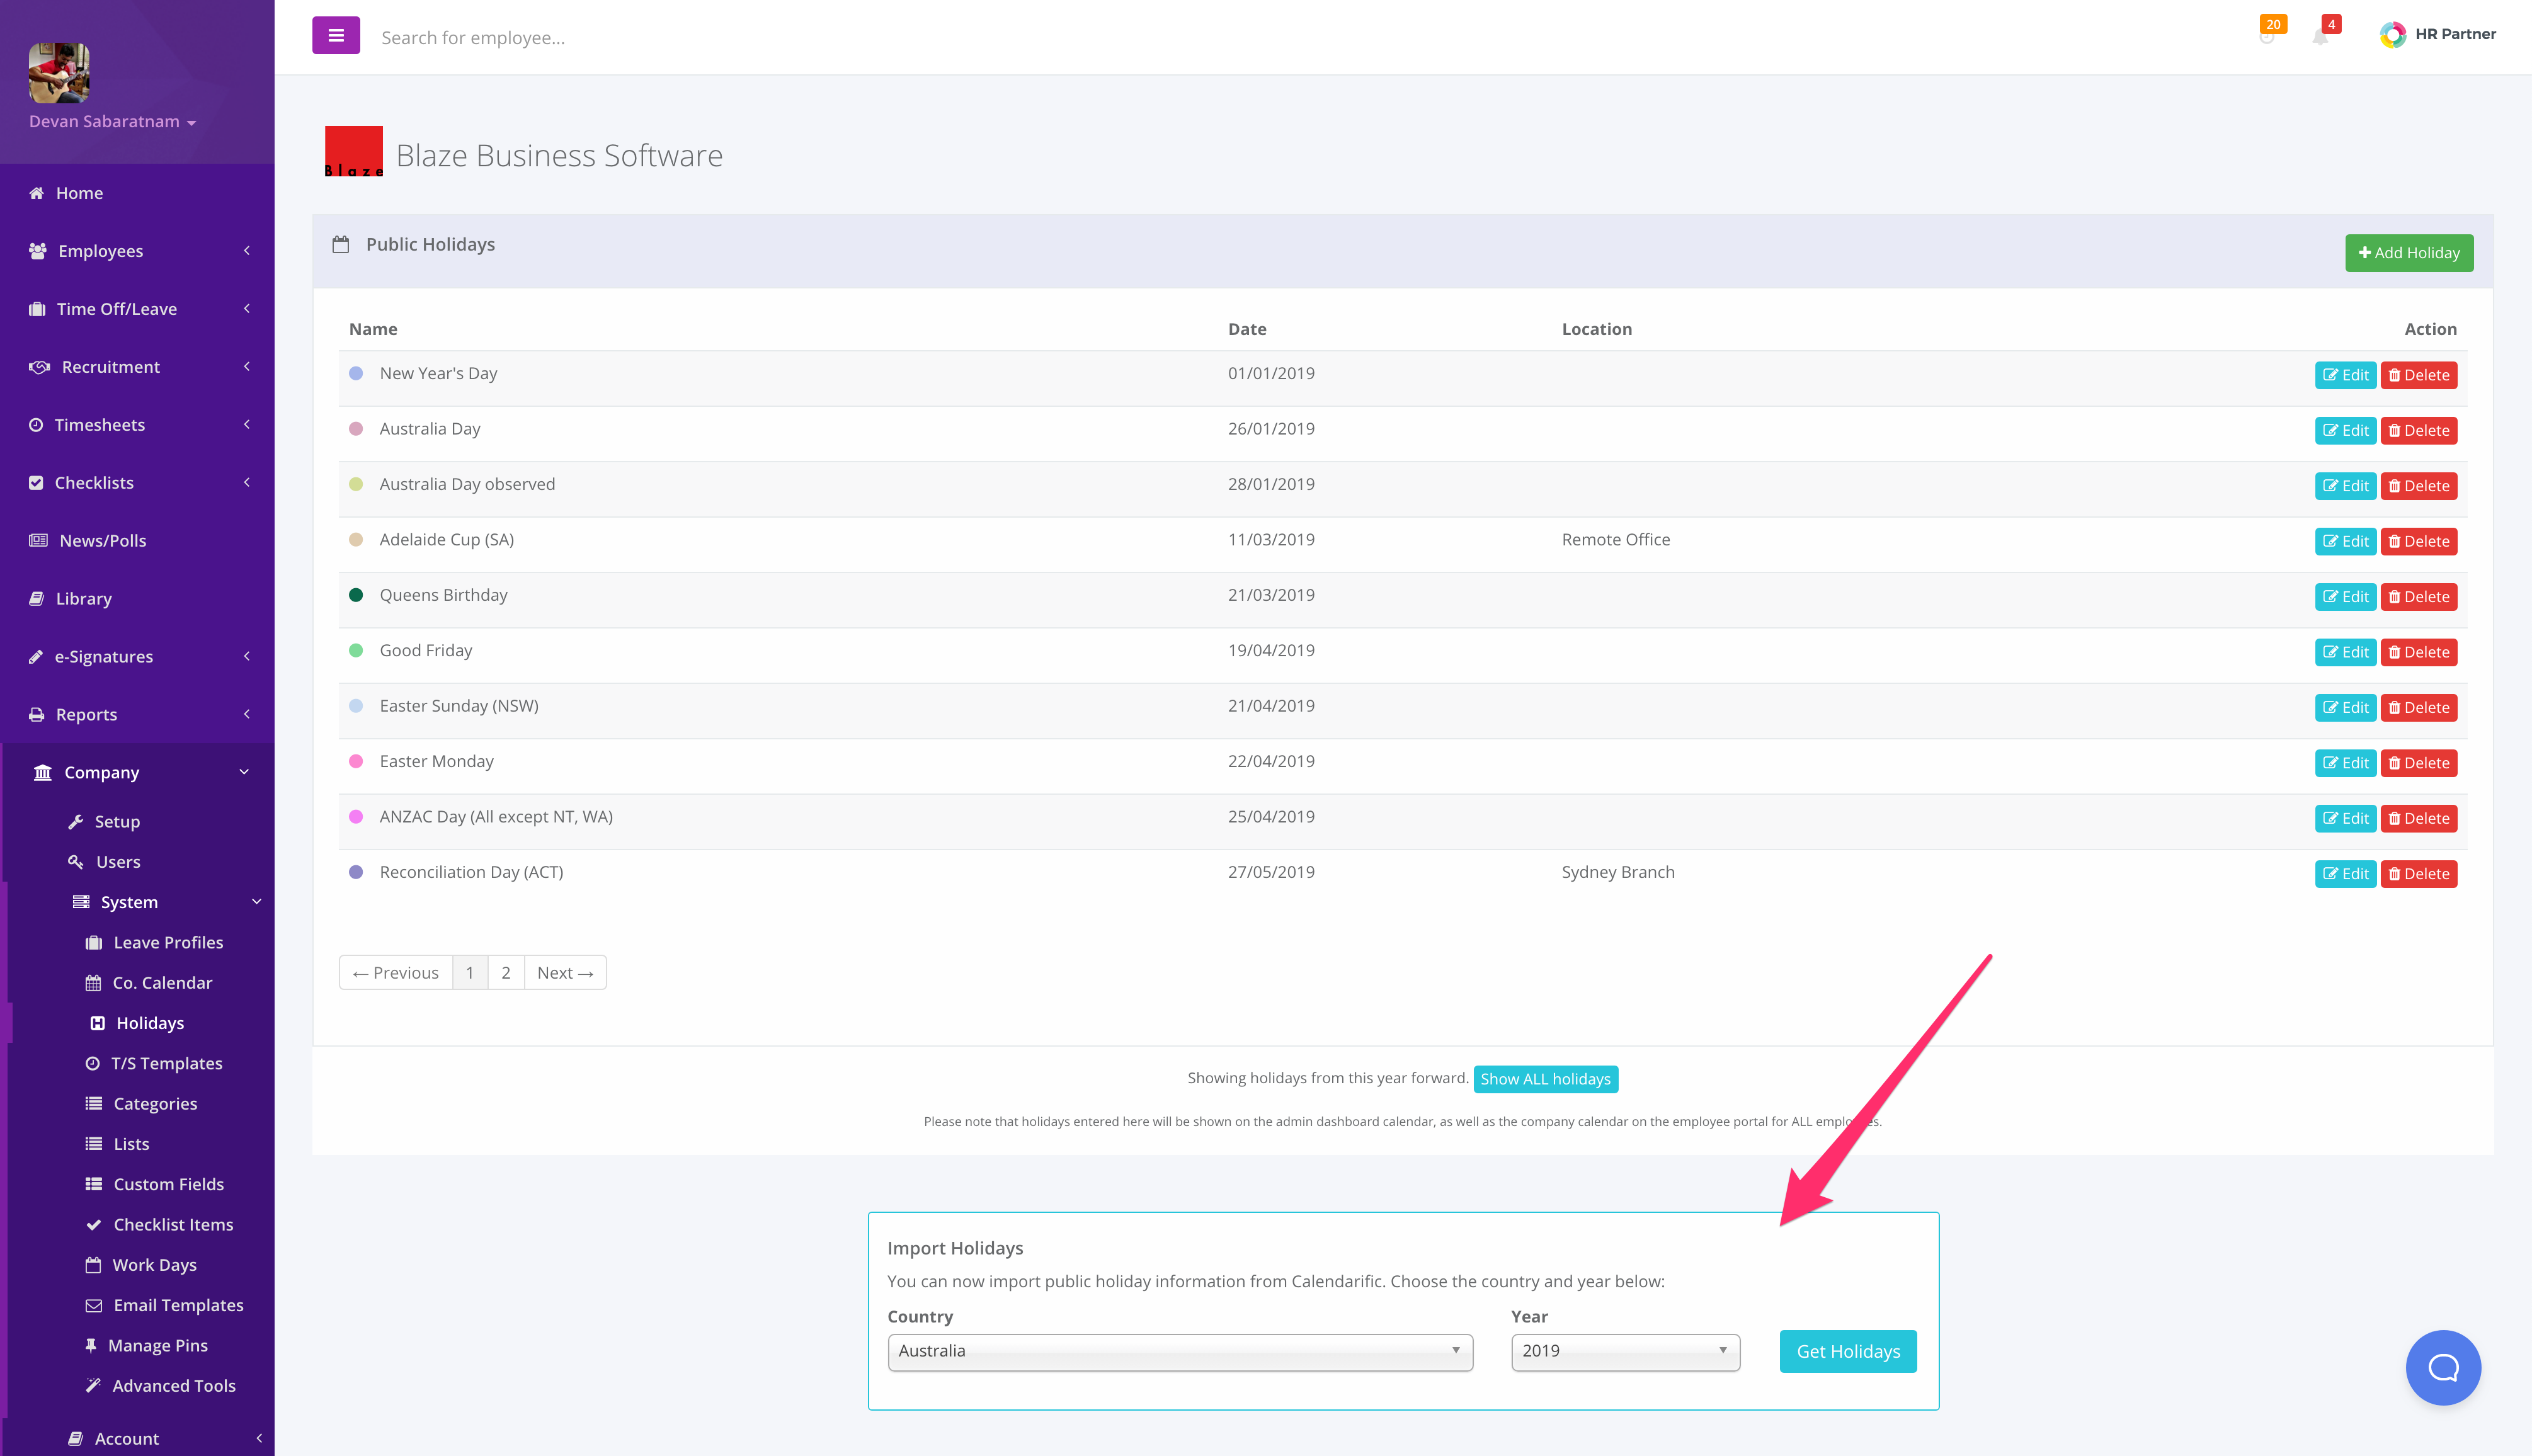Screen dimensions: 2532x1456
Task: Expand the Timesheets sidebar section
Action: 137,425
